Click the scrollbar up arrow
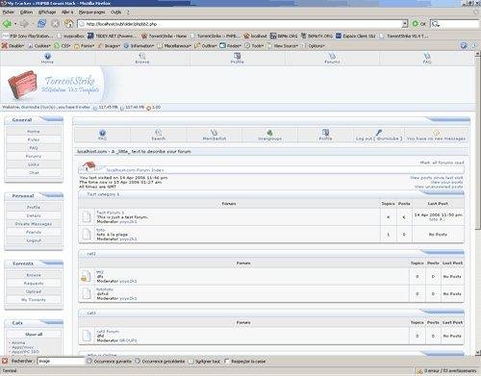The image size is (481, 376). point(478,54)
